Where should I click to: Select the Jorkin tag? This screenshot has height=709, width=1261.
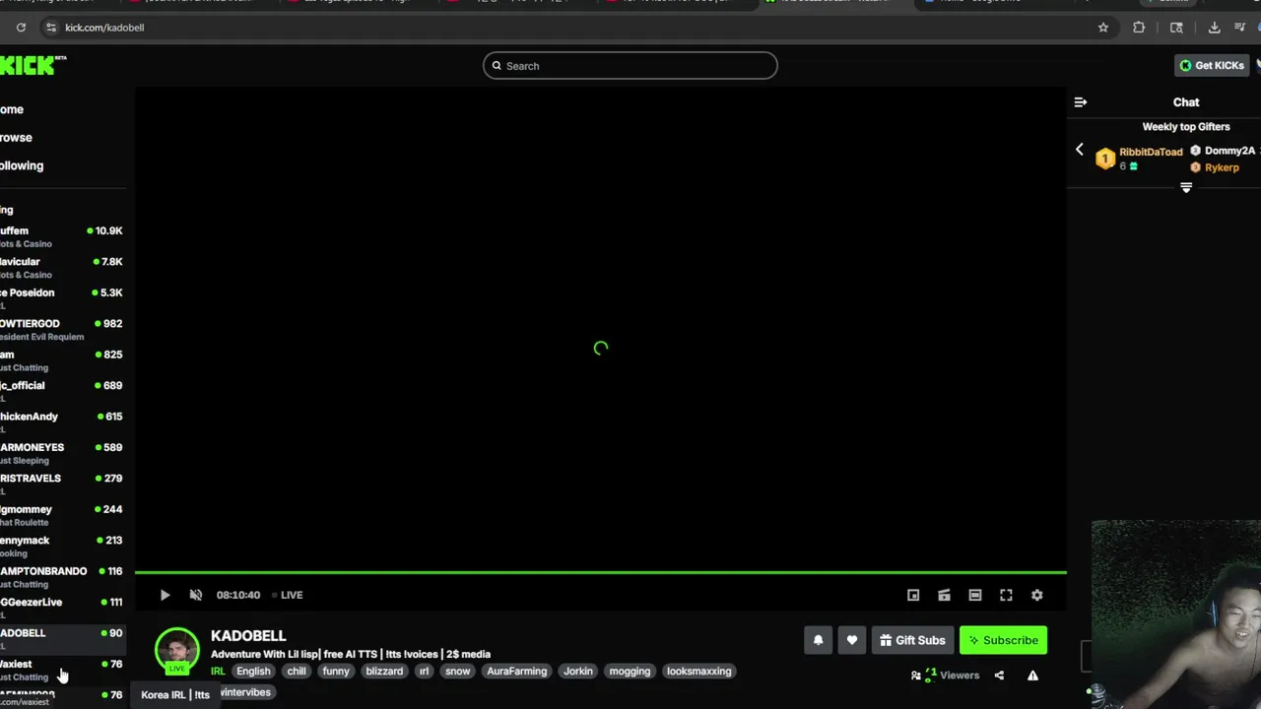click(578, 672)
